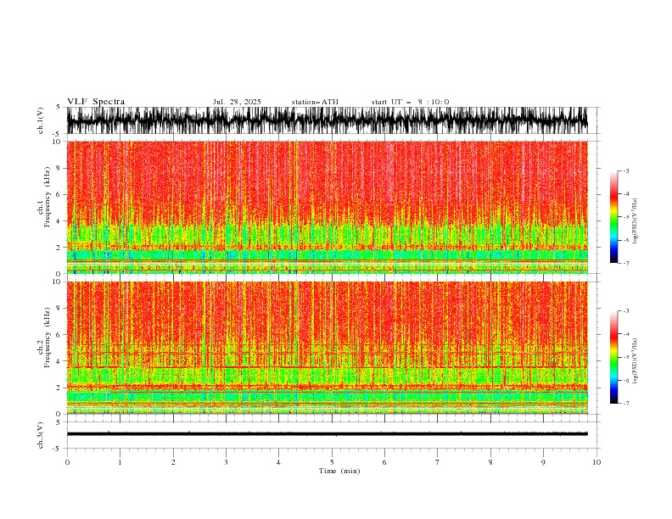Click the ch.3 flat waveform trace
Image resolution: width=672 pixels, height=519 pixels.
pyautogui.click(x=327, y=434)
